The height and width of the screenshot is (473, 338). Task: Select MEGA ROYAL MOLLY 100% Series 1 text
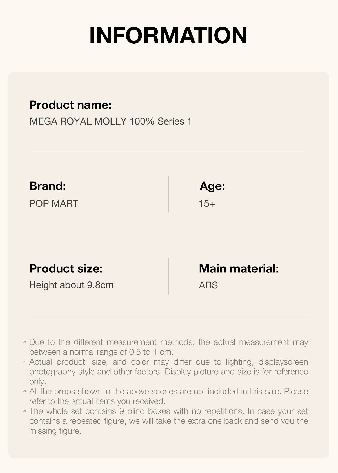point(110,121)
